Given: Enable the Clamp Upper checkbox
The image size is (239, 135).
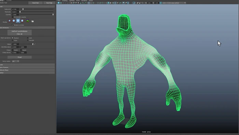Looking at the screenshot, I should click(x=21, y=50).
